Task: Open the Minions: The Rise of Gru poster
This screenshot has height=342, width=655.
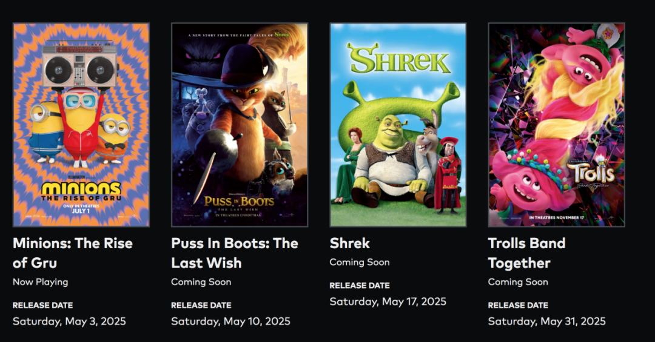Action: [81, 125]
